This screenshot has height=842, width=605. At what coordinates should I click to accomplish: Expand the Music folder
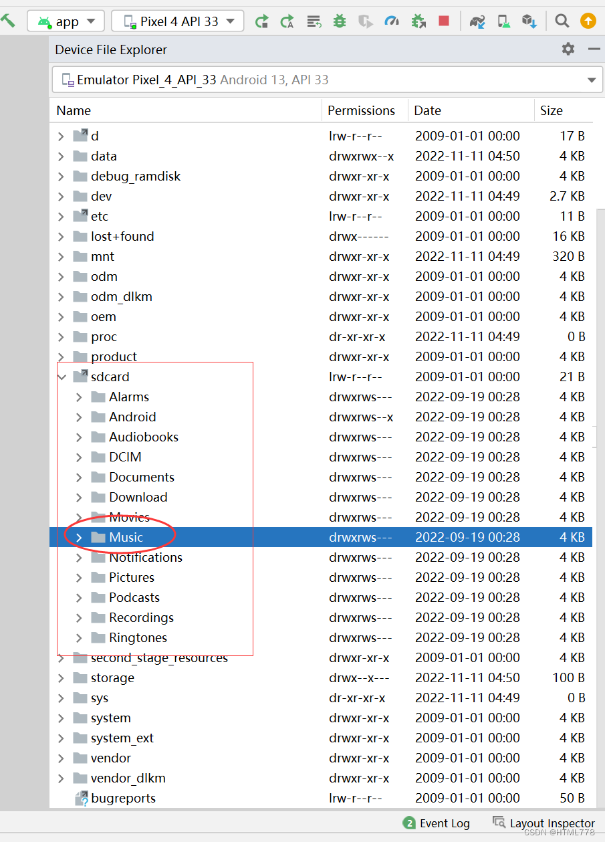(79, 538)
